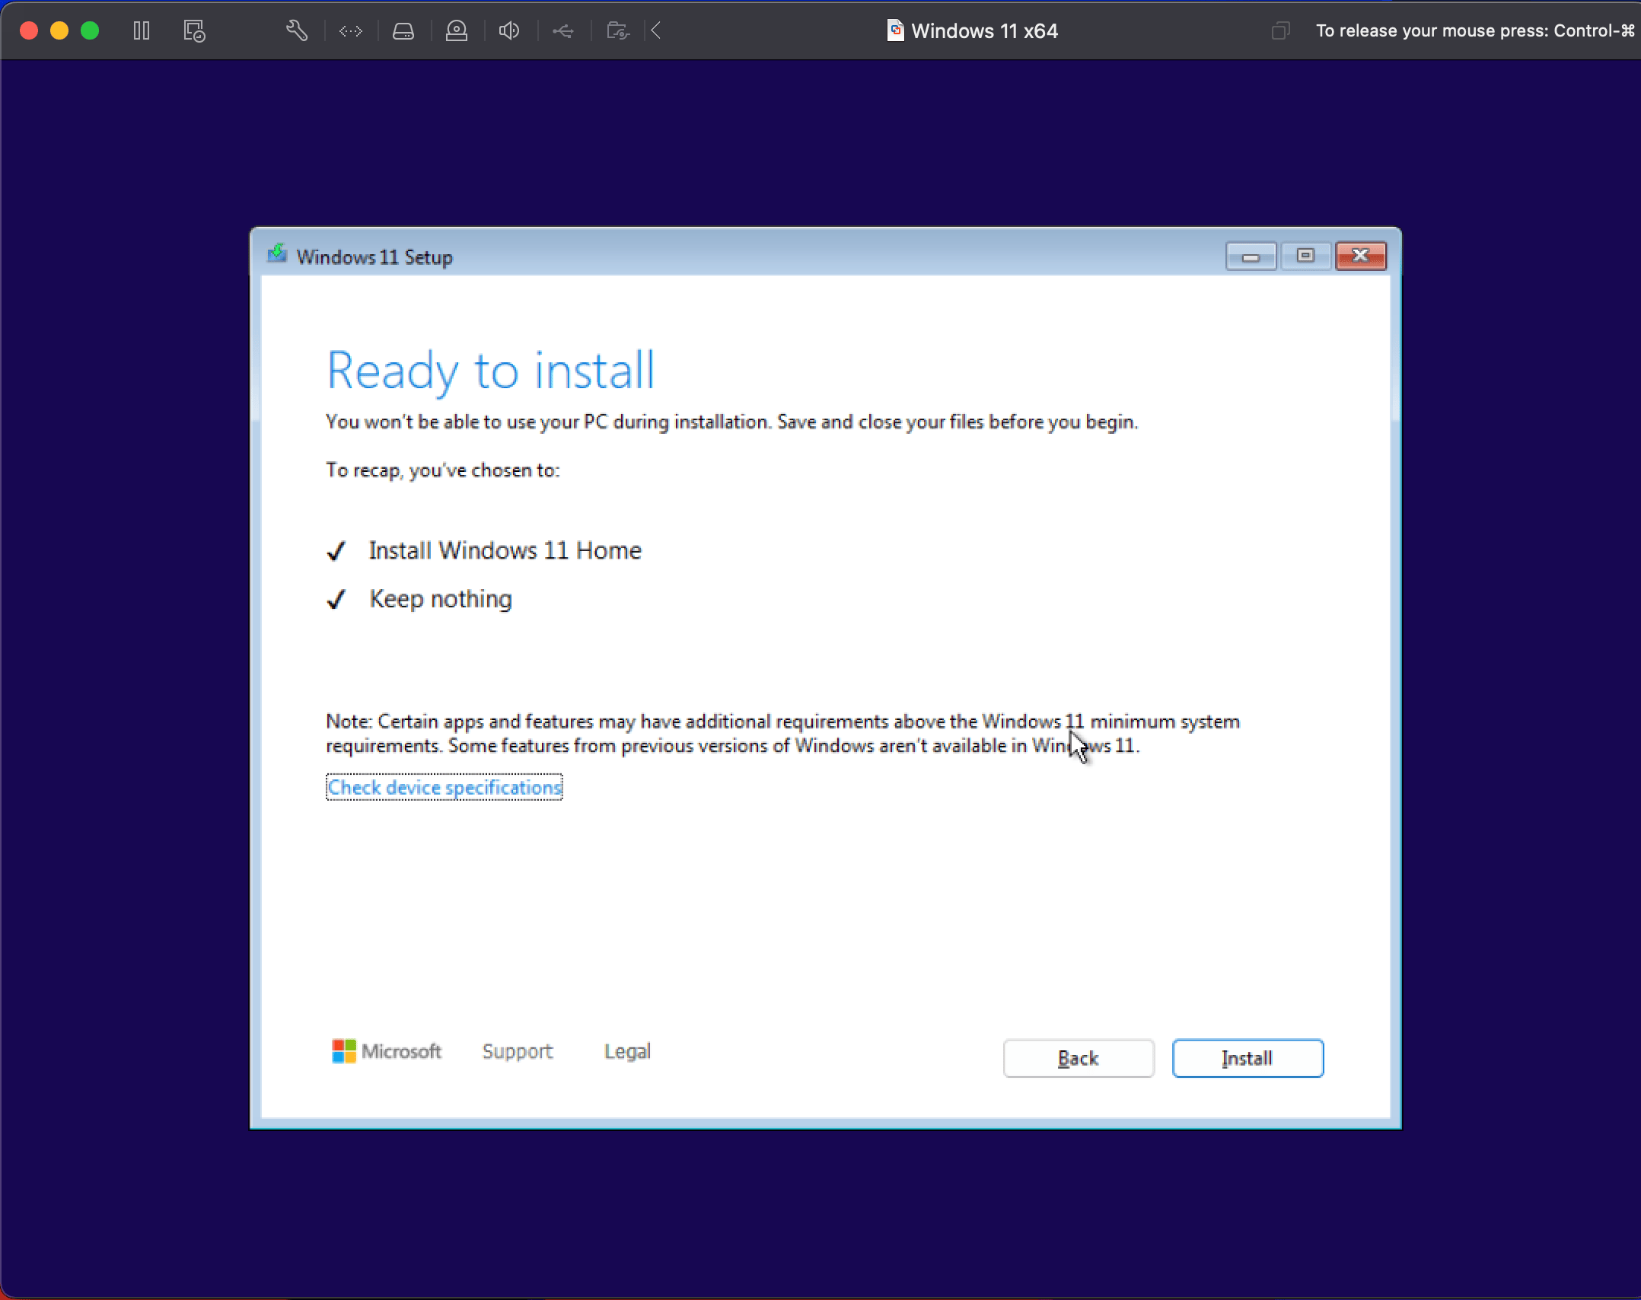
Task: Click the sound speaker icon
Action: point(509,30)
